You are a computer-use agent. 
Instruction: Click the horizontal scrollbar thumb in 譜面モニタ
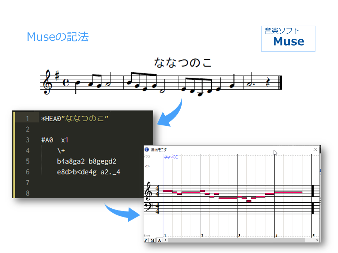(237, 240)
